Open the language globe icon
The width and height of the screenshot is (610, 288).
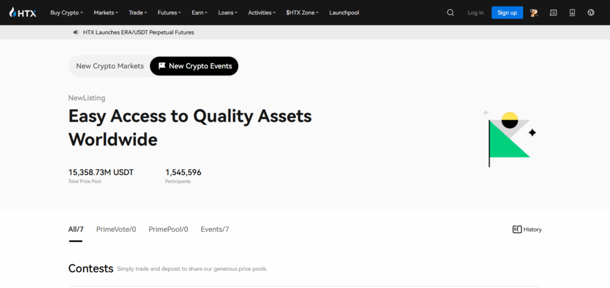click(591, 12)
